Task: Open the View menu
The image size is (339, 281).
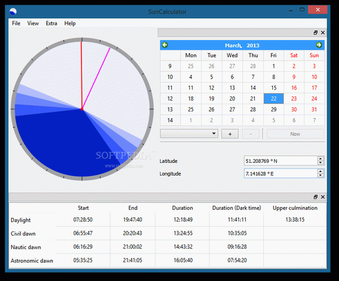Action: pos(33,23)
